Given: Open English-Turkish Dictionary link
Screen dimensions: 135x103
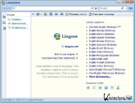Looking at the screenshot, I should tap(102, 62).
